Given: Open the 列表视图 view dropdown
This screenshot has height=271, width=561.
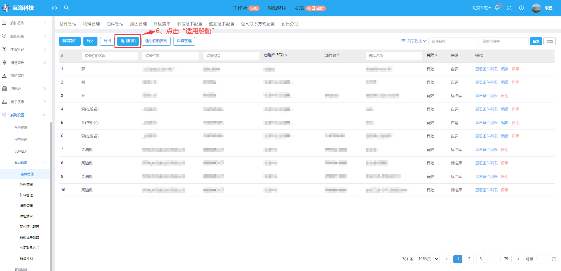Looking at the screenshot, I should [414, 41].
